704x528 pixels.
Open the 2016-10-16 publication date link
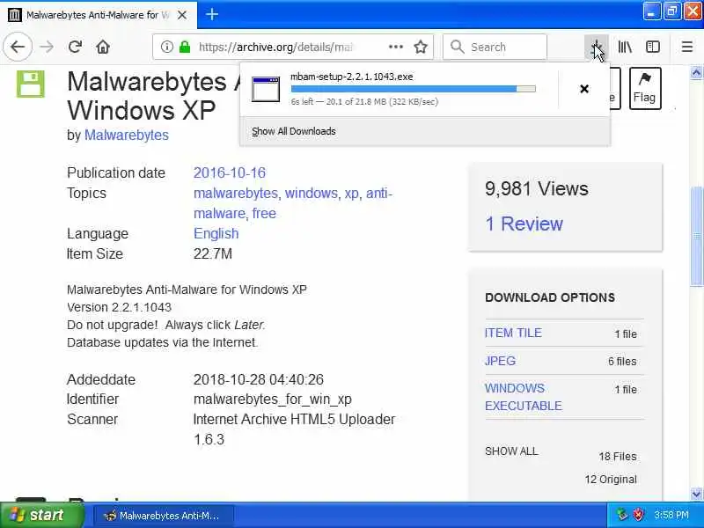click(230, 172)
